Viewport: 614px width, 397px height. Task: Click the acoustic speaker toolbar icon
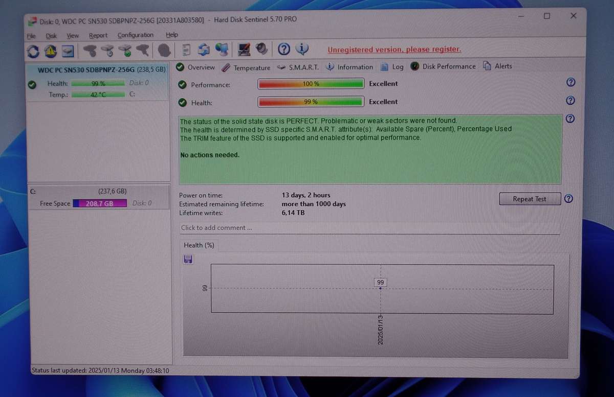pyautogui.click(x=261, y=49)
